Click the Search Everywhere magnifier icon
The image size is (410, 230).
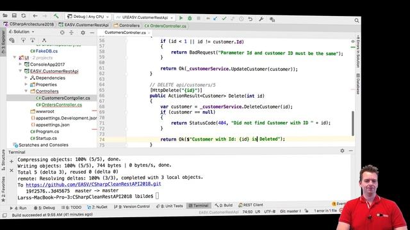point(357,20)
